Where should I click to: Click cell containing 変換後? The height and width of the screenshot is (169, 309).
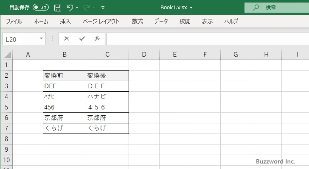click(x=107, y=76)
